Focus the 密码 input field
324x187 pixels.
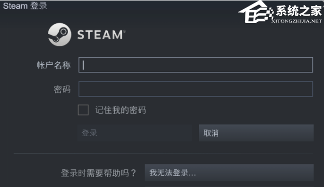click(196, 89)
